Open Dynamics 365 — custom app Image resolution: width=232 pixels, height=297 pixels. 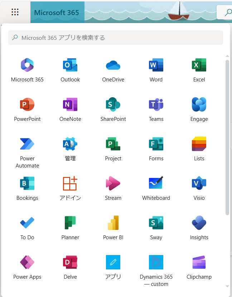point(156,262)
